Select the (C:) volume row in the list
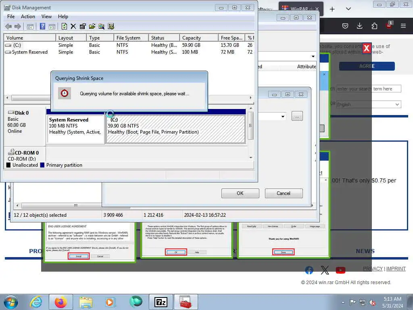Screen dimensions: 413x310 point(129,45)
